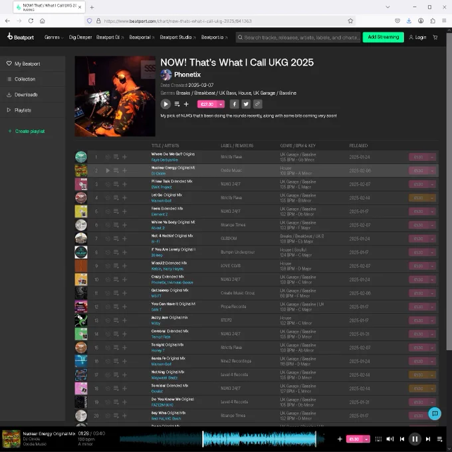Click the Beatport logo
This screenshot has width=452, height=452.
tap(20, 37)
